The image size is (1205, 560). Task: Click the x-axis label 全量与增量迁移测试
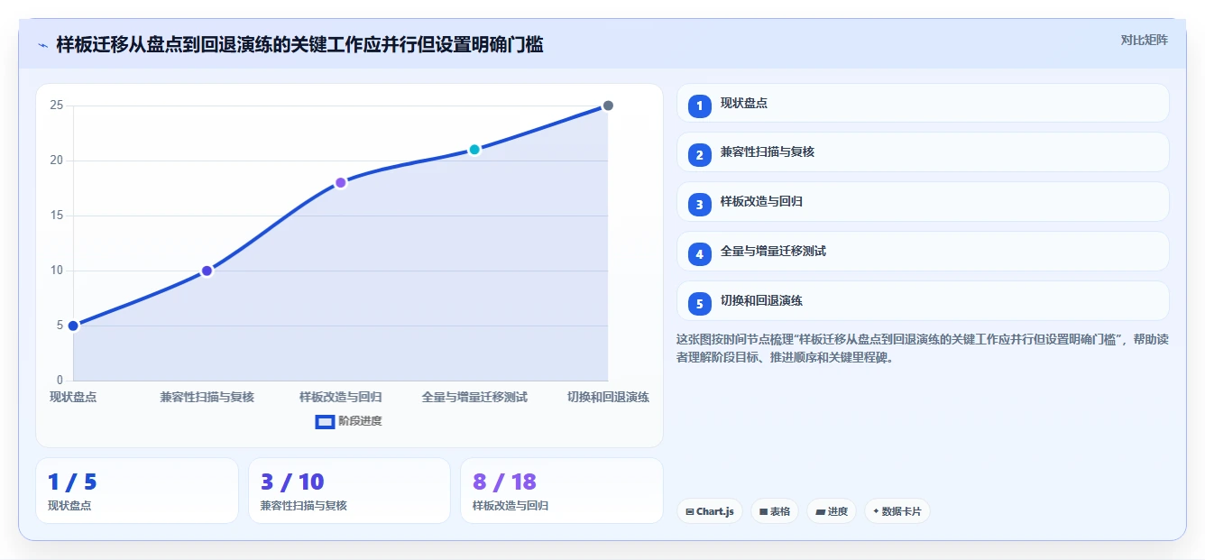pos(474,397)
